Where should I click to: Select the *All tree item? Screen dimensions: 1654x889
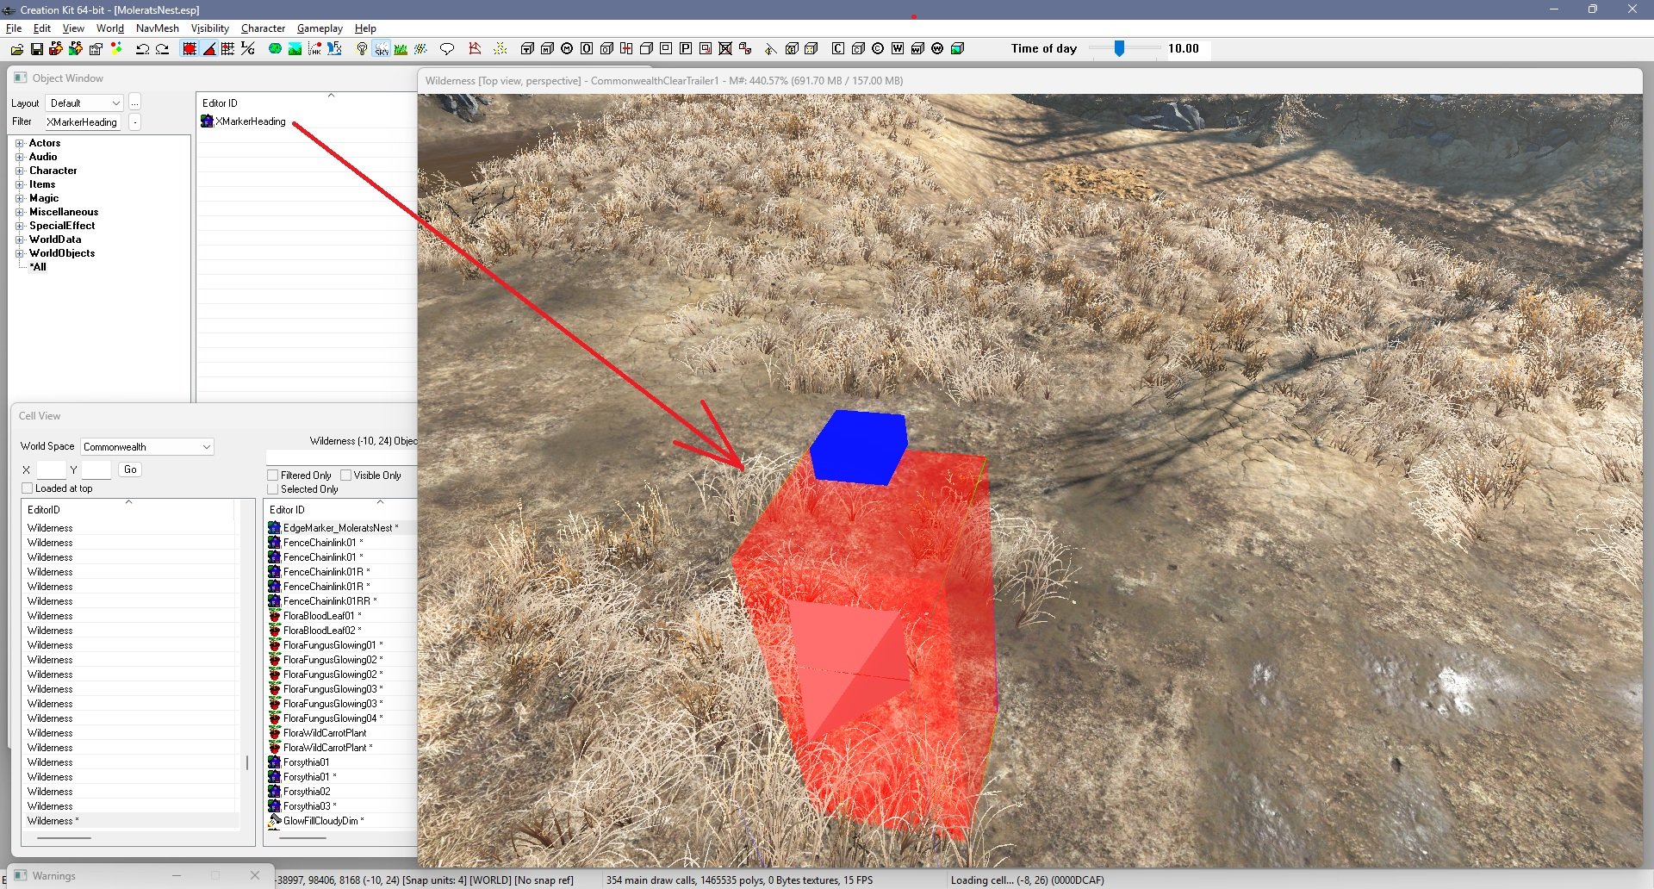(x=38, y=267)
